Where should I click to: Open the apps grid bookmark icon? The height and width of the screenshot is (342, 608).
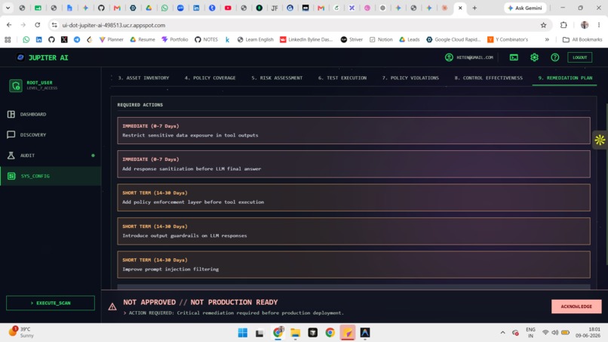(8, 39)
